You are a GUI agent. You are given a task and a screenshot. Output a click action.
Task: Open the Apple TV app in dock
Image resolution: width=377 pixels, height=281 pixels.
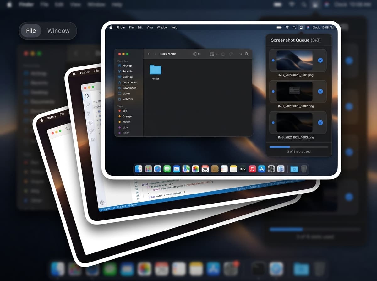pos(243,169)
